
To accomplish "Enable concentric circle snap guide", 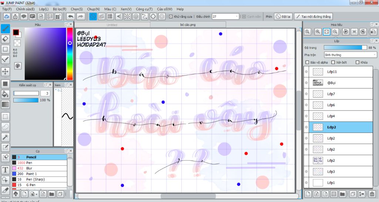I will tap(136, 16).
